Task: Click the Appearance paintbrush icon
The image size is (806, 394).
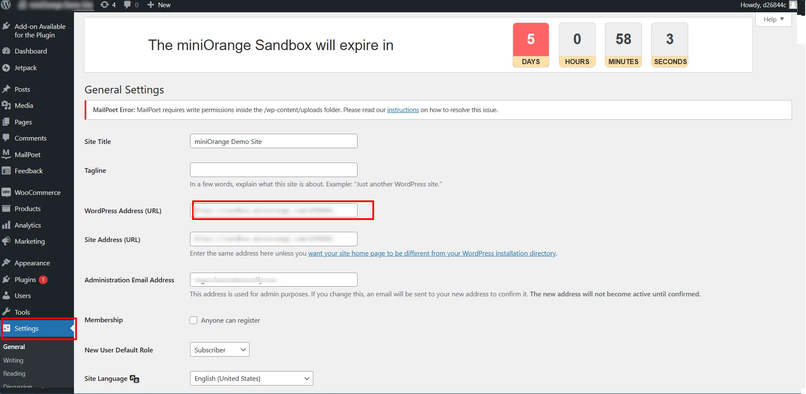Action: click(x=7, y=263)
